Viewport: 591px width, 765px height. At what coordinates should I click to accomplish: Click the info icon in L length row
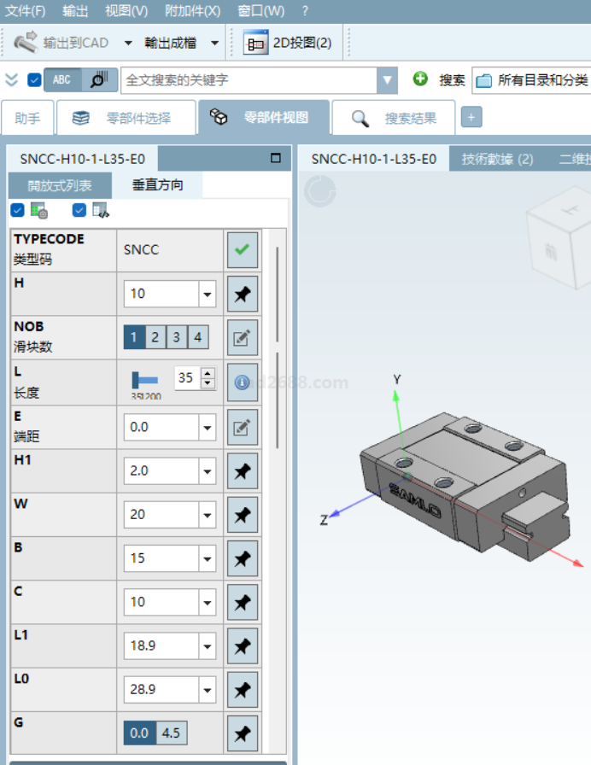[243, 382]
